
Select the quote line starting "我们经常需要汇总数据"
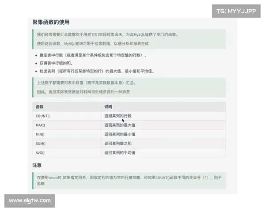click(107, 34)
